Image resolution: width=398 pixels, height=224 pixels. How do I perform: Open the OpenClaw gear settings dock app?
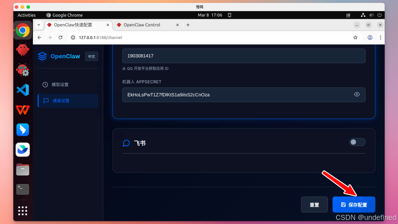(22, 70)
